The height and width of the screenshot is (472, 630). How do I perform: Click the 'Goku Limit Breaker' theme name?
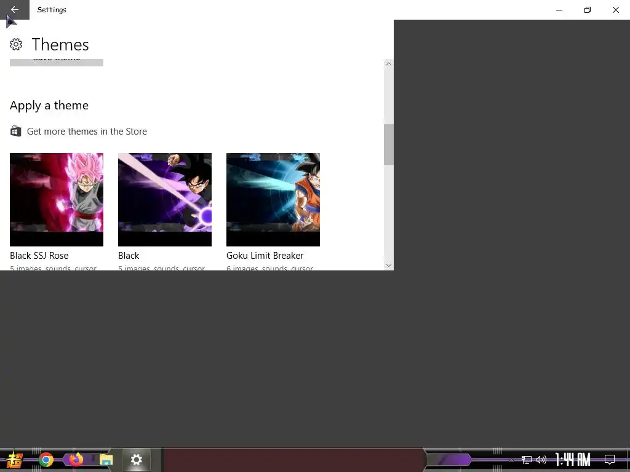pyautogui.click(x=265, y=256)
